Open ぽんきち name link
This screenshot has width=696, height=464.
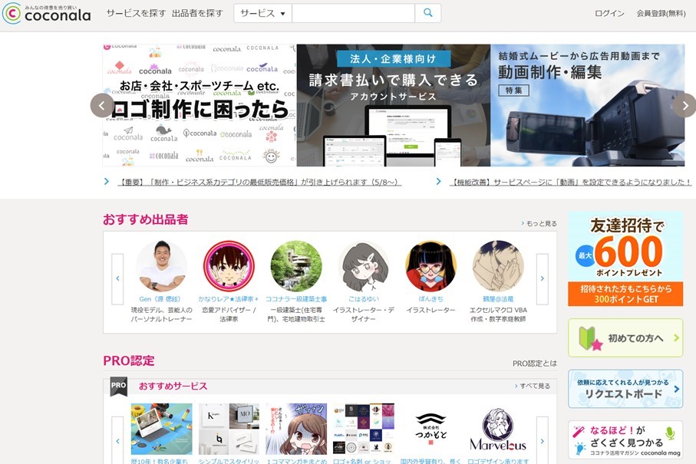point(430,299)
